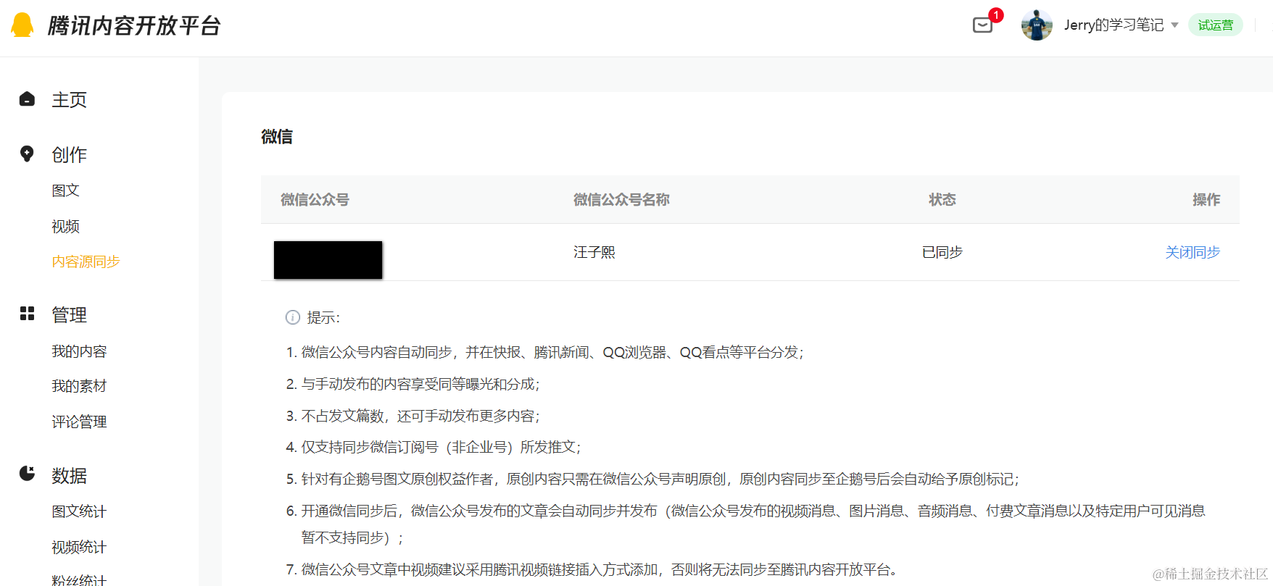Click the info icon beside 提示
1273x586 pixels.
coord(293,317)
